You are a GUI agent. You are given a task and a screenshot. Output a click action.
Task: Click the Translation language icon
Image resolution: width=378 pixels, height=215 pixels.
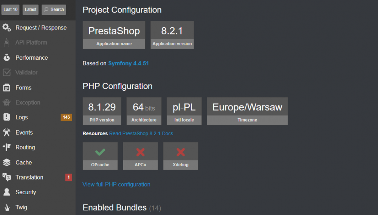click(7, 177)
